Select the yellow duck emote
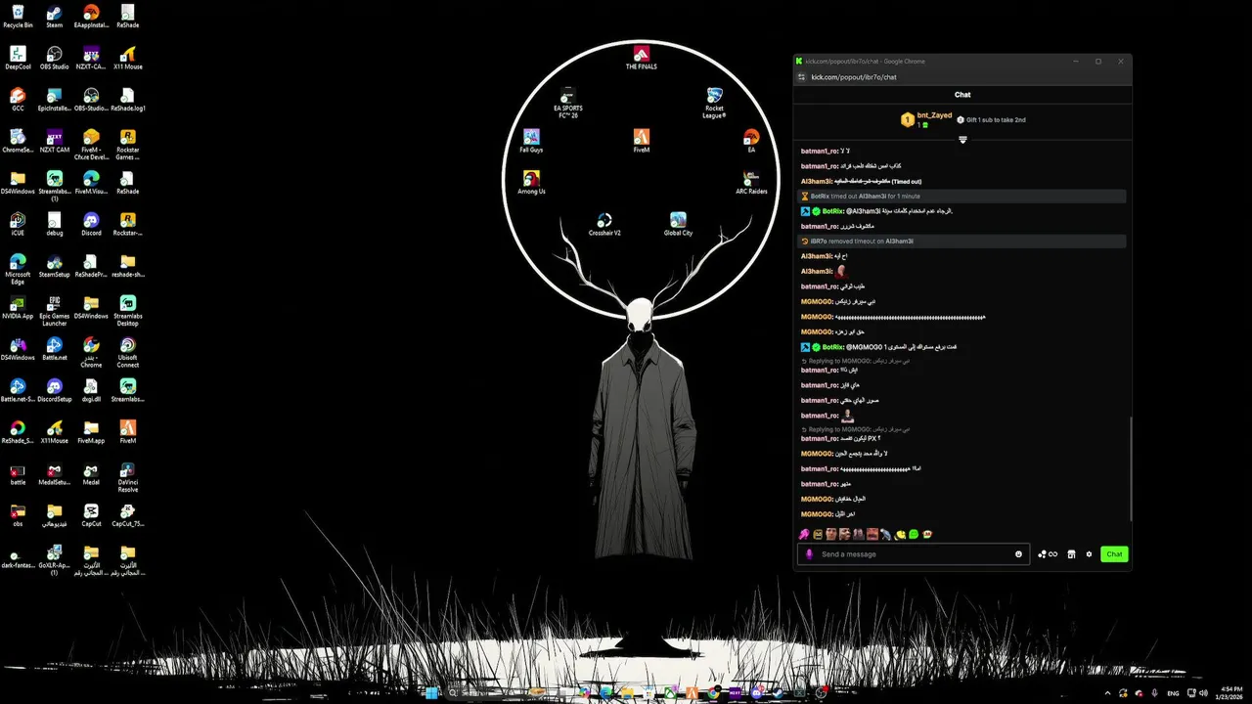 (x=901, y=534)
